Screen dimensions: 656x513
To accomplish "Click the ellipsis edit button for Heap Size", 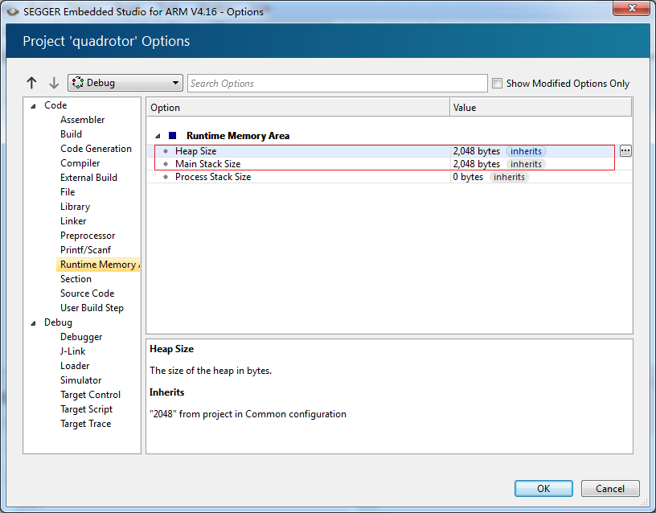I will [x=625, y=151].
